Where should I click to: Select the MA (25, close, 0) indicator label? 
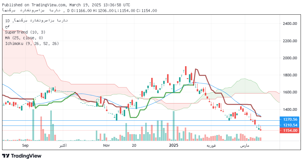click(24, 38)
